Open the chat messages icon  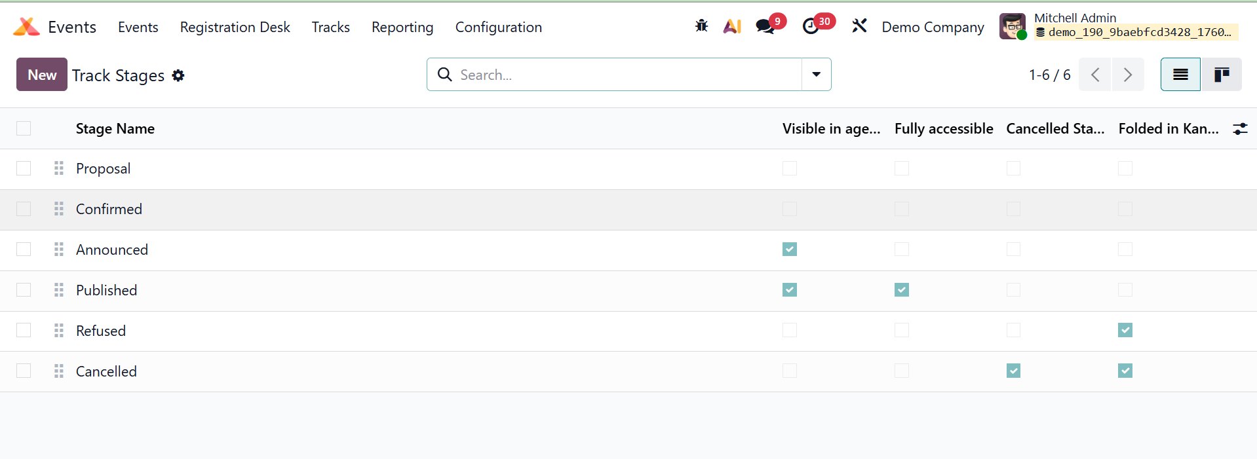pos(765,26)
